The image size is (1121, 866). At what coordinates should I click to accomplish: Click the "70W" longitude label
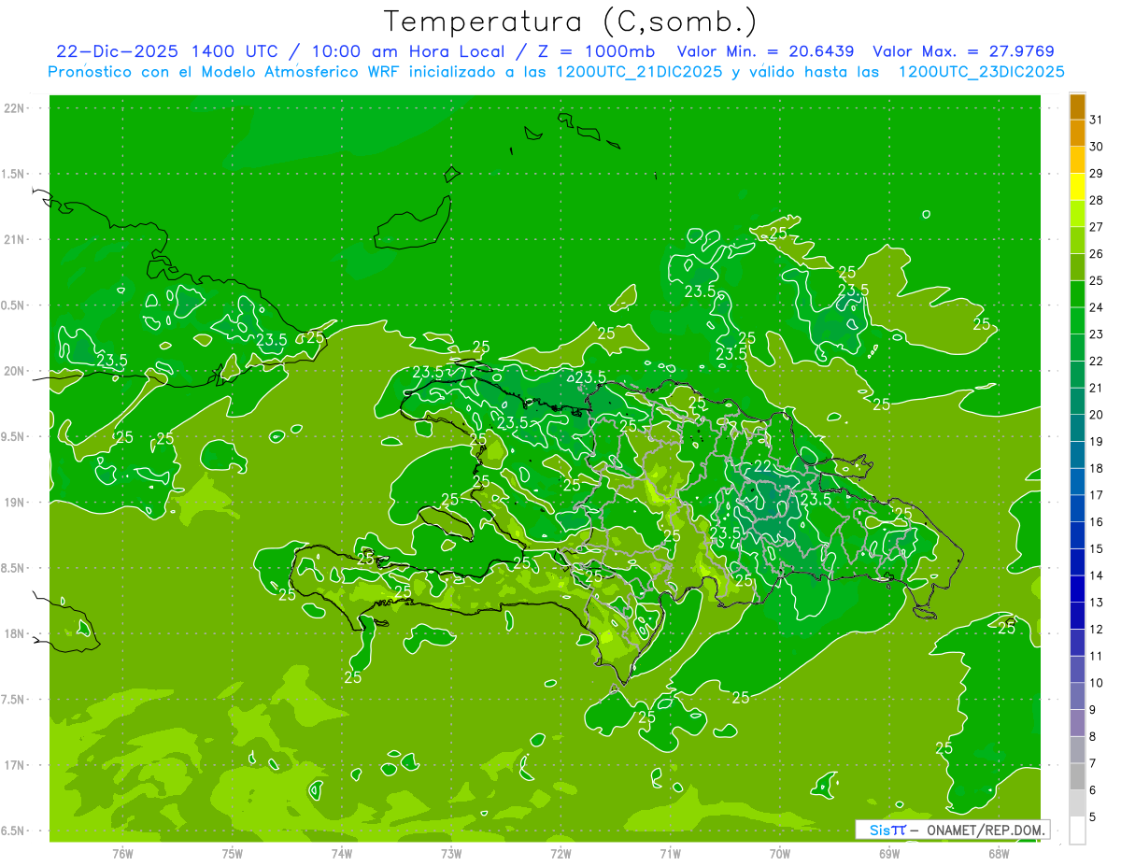[779, 854]
